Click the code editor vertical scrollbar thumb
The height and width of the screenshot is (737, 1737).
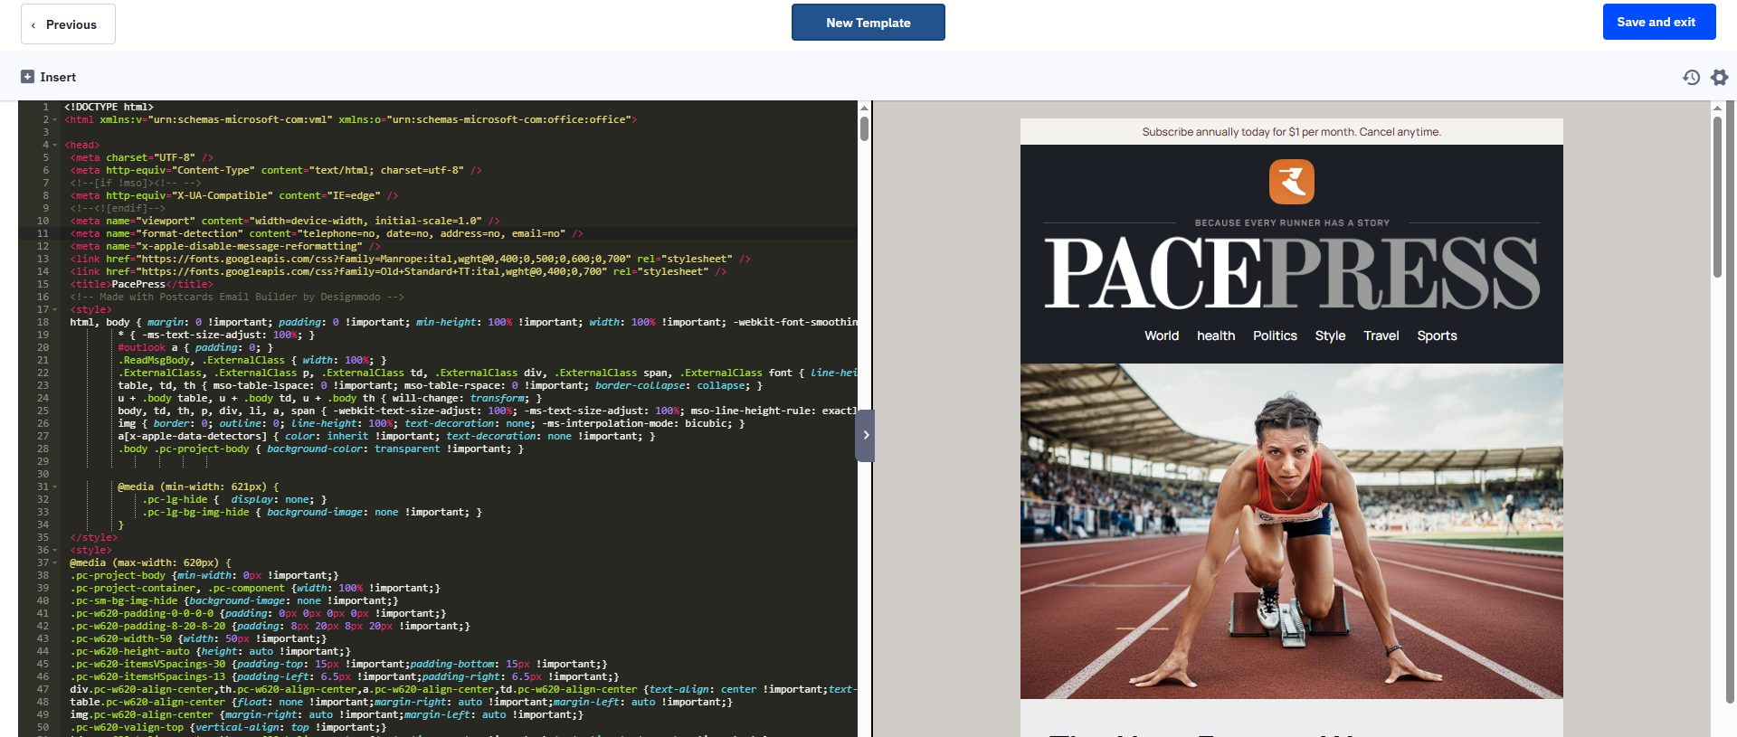click(x=864, y=128)
